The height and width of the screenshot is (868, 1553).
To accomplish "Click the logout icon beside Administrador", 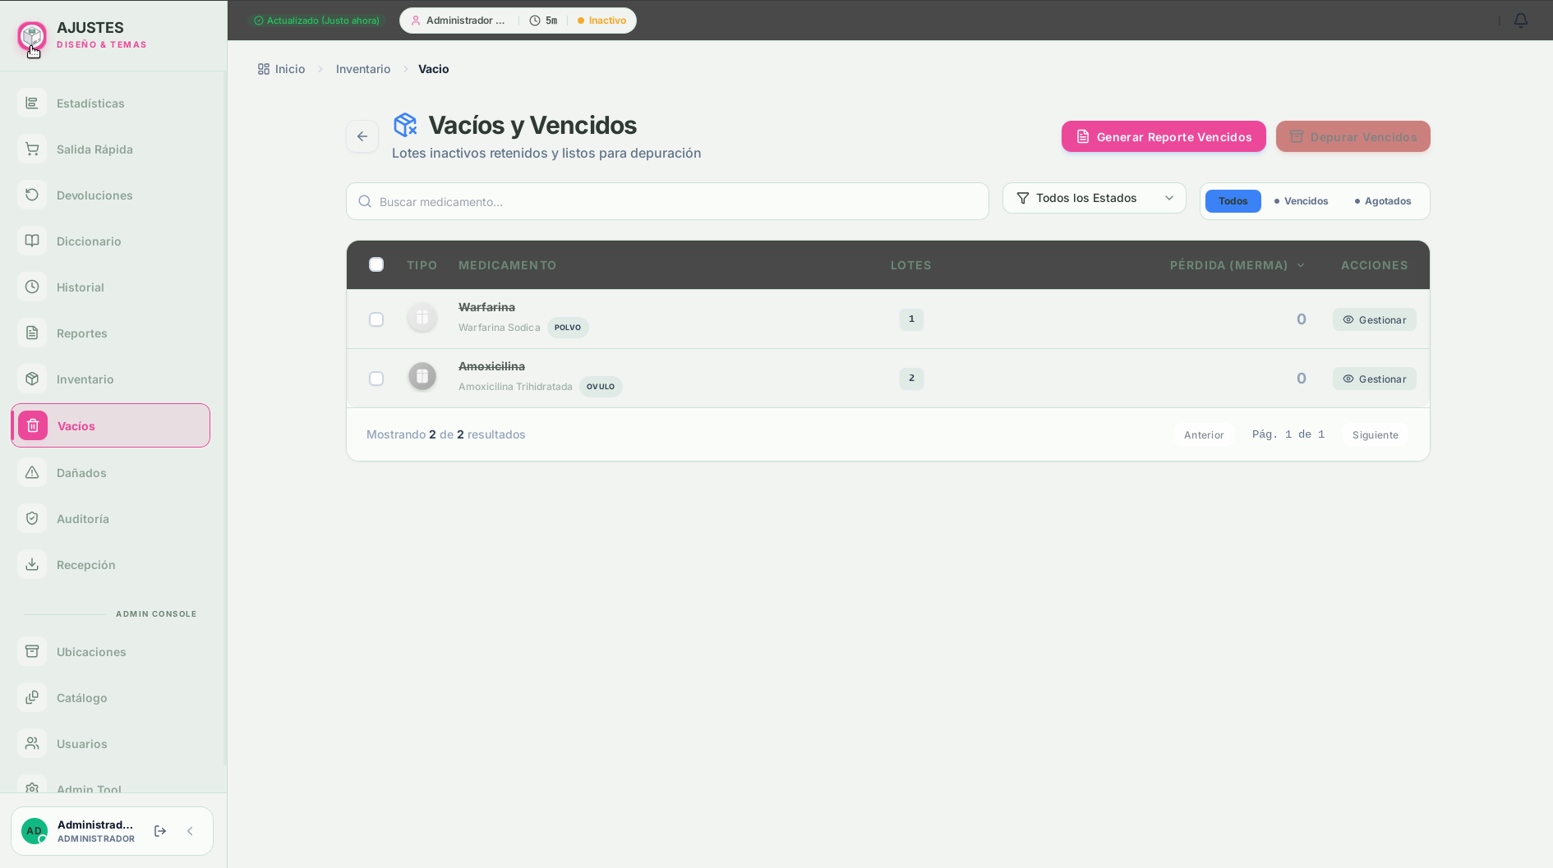I will [160, 831].
